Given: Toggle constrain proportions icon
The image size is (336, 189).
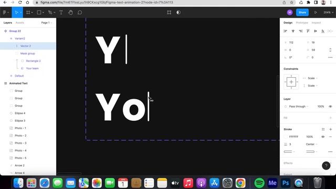Looking at the screenshot, I should click(330, 50).
